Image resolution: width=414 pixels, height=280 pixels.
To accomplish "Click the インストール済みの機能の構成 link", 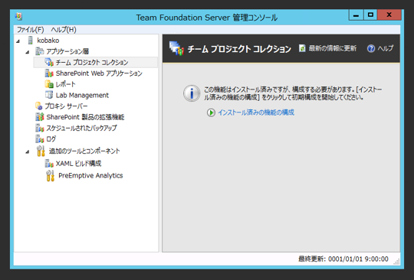I will point(256,112).
